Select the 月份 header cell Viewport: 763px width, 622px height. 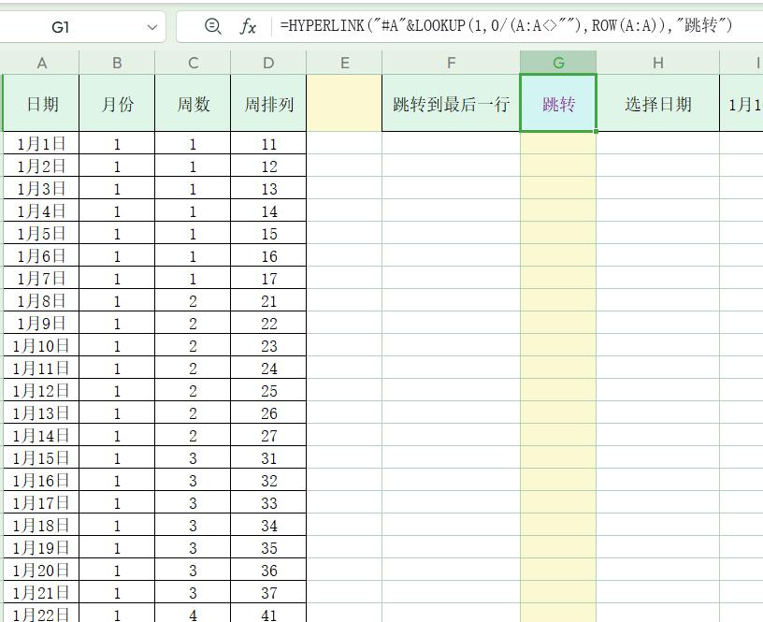point(117,103)
